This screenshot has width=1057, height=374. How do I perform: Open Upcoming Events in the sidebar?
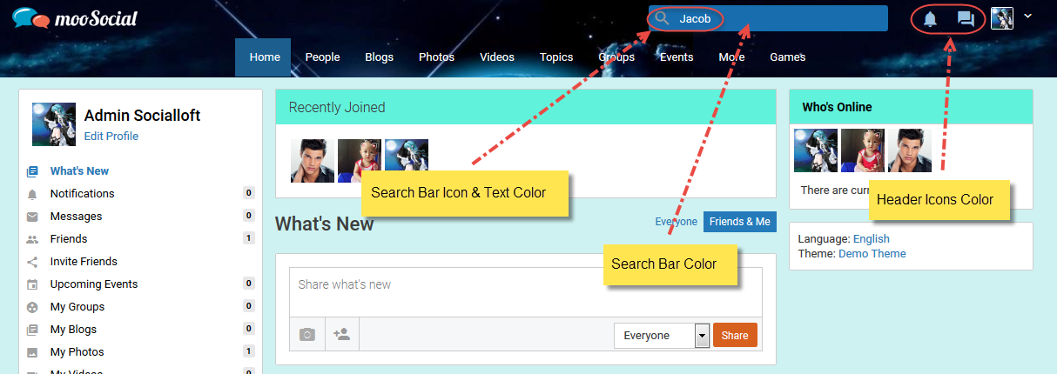click(x=94, y=284)
